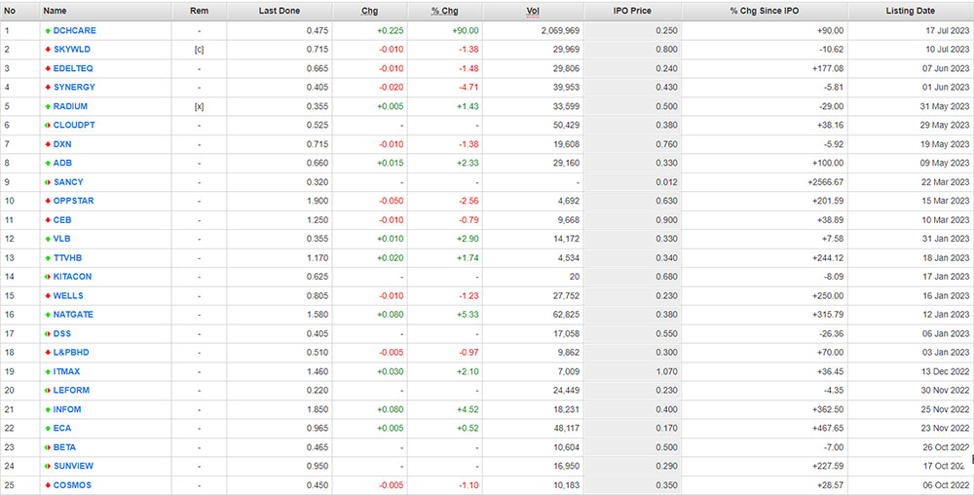
Task: Open the RADIUM stock link
Action: click(x=70, y=106)
